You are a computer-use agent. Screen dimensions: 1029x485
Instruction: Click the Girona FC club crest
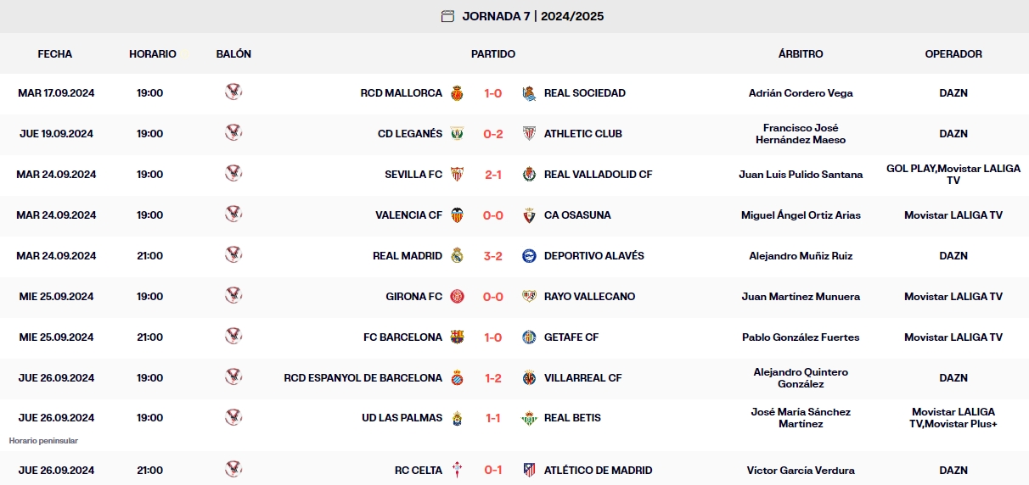pos(457,297)
